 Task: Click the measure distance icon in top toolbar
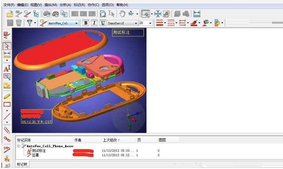click(x=197, y=14)
